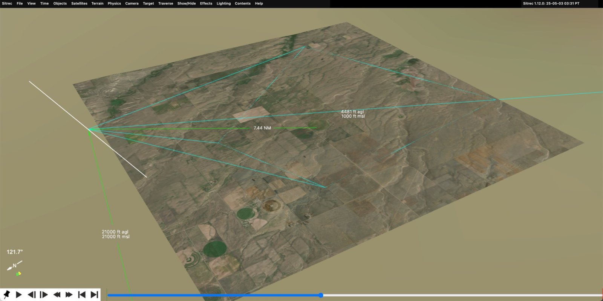The height and width of the screenshot is (301, 603).
Task: Open the Effects menu
Action: (x=206, y=3)
